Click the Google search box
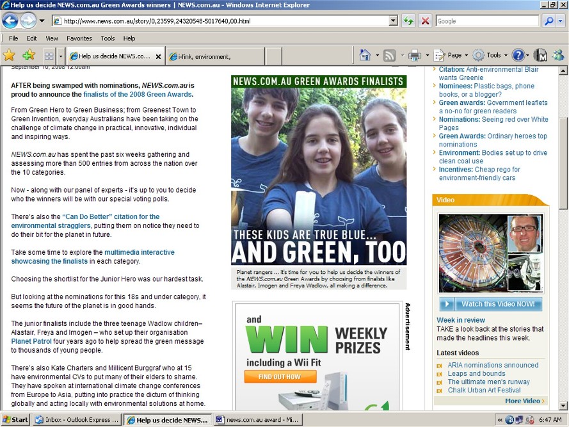The image size is (569, 427). click(487, 21)
